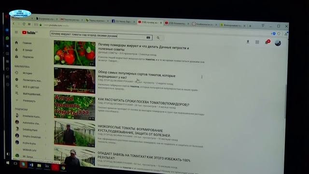This screenshot has height=174, width=309.
Task: Open browser tab menu icon
Action: click(263, 26)
